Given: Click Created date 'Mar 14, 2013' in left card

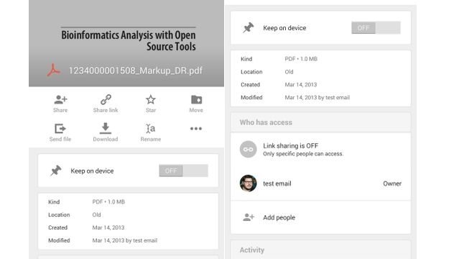Looking at the screenshot, I should click(x=108, y=227).
